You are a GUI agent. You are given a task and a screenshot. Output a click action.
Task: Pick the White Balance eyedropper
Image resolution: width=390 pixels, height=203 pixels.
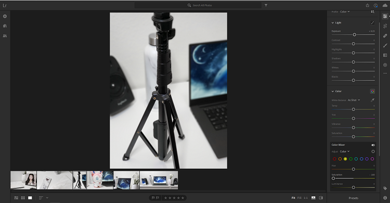[x=372, y=100]
